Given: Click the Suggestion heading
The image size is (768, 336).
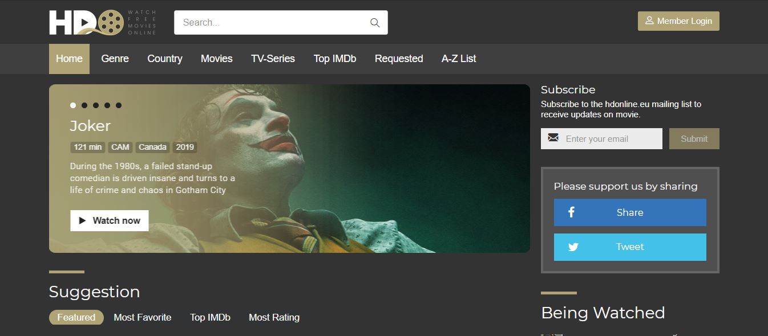Looking at the screenshot, I should (94, 292).
